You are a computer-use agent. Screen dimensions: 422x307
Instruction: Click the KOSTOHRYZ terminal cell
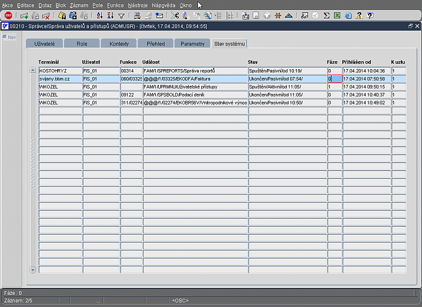(60, 71)
